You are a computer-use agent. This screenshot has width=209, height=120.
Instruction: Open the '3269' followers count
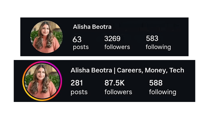point(112,38)
